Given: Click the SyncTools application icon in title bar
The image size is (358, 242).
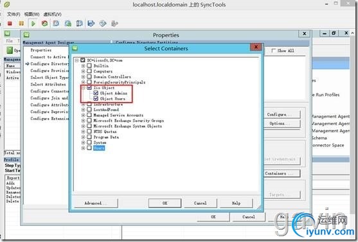Looking at the screenshot, I should 7,4.
